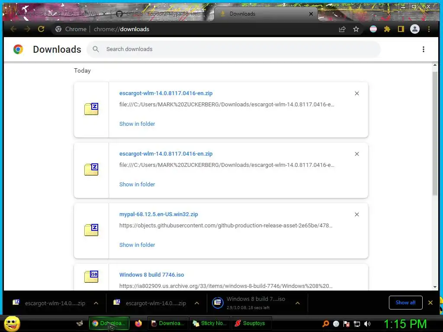Viewport: 443px width, 332px height.
Task: Click the page scrollbar thumb
Action: (x=435, y=133)
